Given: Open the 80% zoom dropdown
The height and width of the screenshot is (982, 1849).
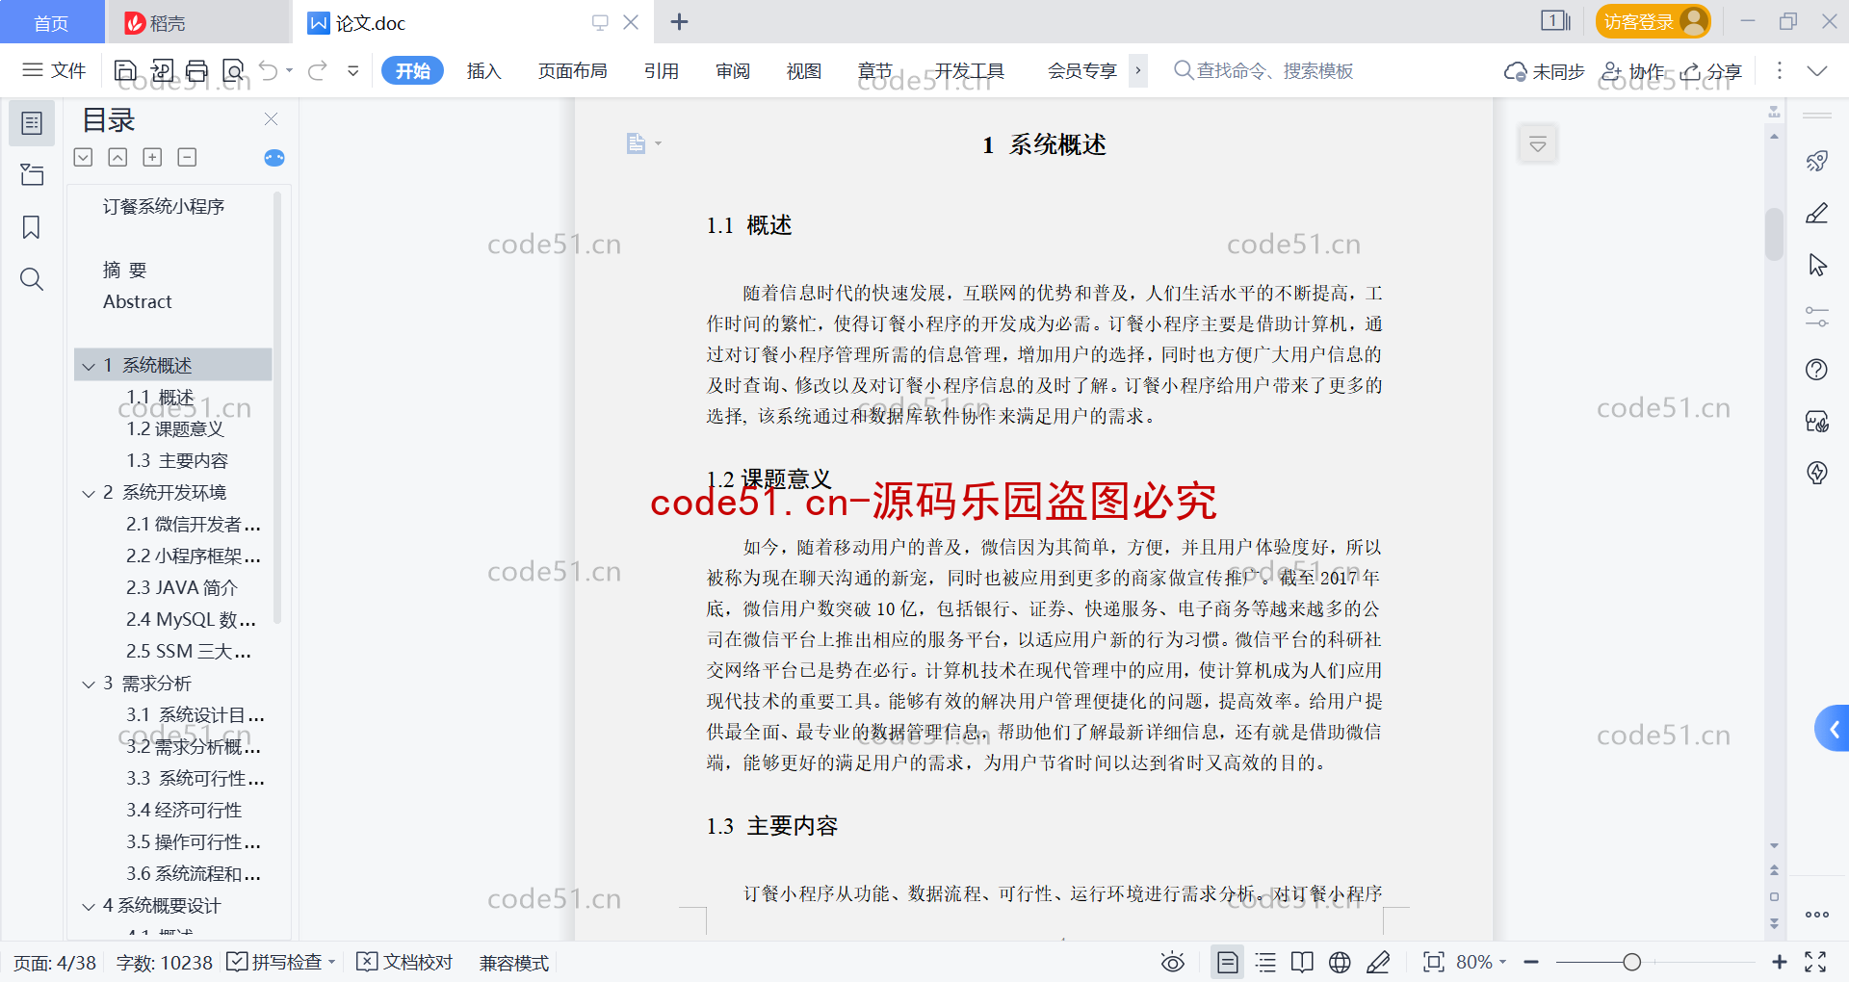Looking at the screenshot, I should coord(1481,962).
